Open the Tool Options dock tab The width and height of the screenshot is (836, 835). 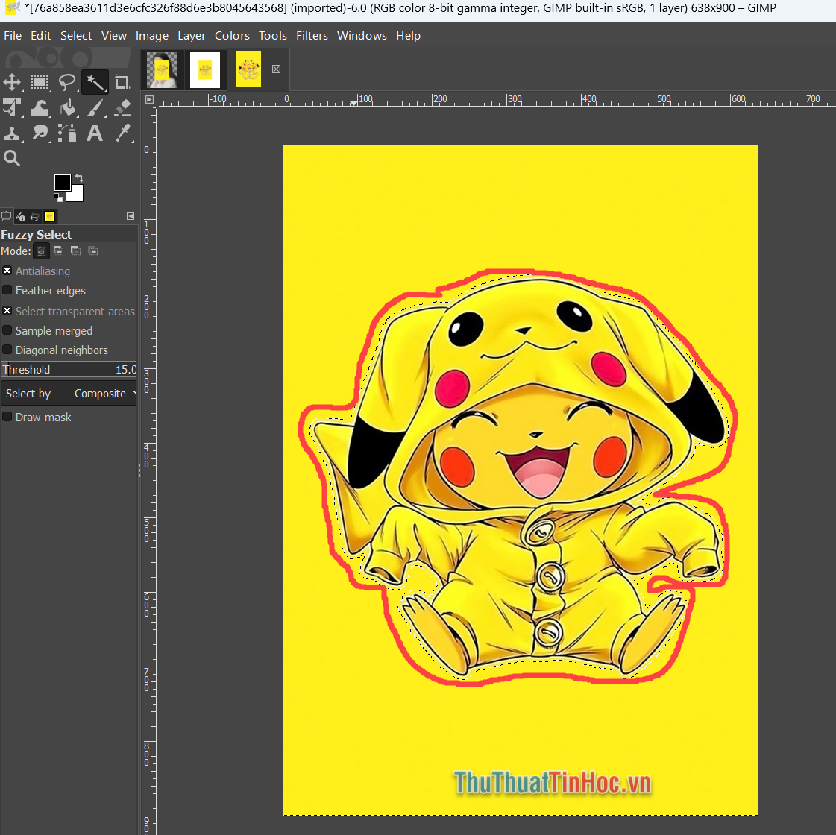[x=7, y=216]
